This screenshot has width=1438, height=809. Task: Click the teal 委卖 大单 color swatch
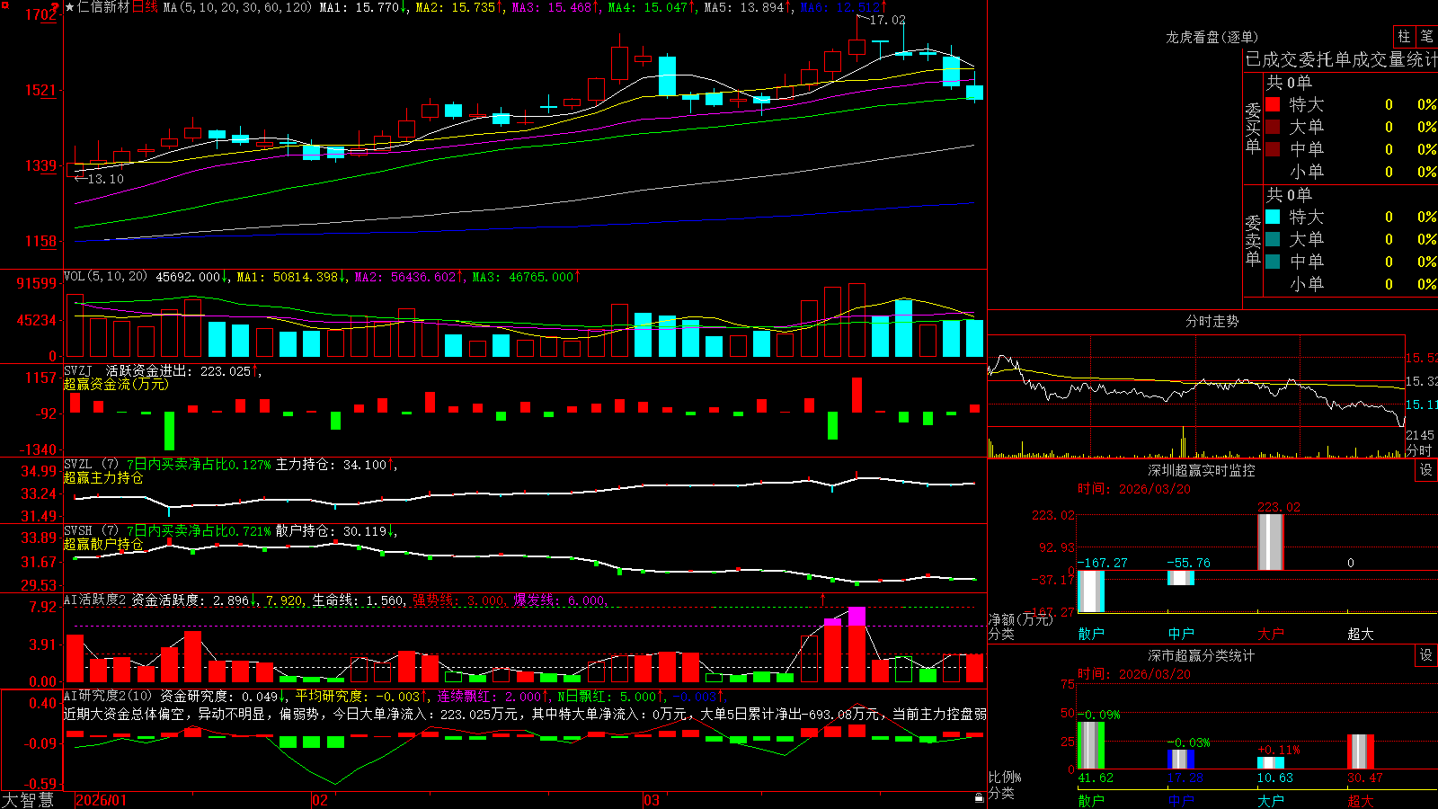[1273, 239]
